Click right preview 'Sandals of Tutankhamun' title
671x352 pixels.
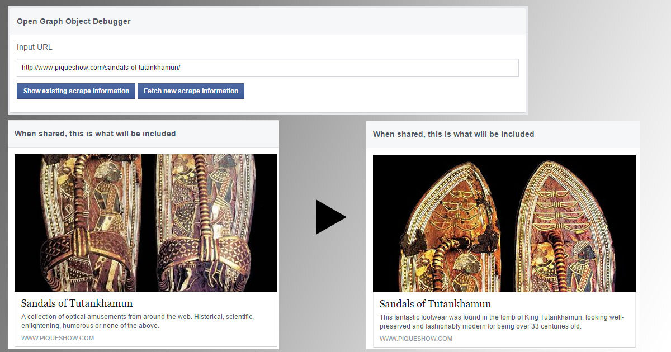436,304
